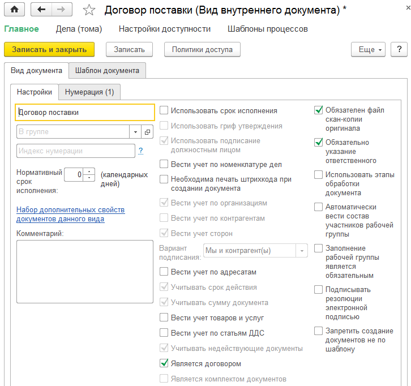This screenshot has width=411, height=386.
Task: Open the 'Еще' menu
Action: [369, 49]
